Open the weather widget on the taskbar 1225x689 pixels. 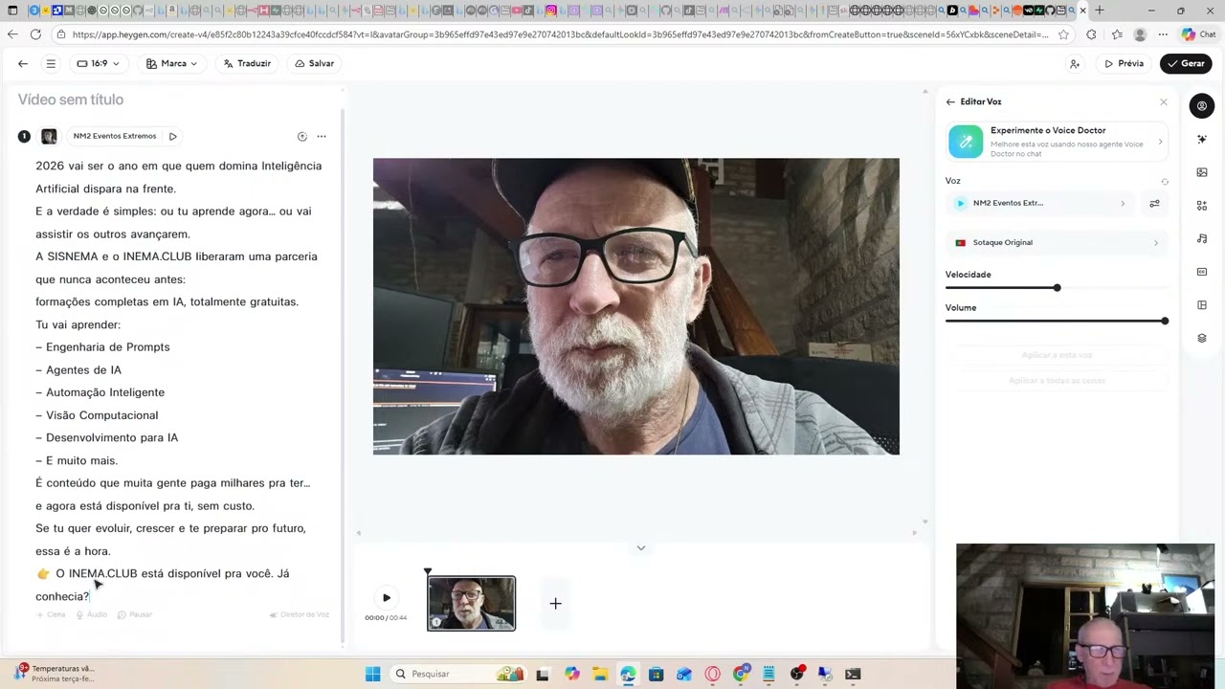pyautogui.click(x=53, y=674)
